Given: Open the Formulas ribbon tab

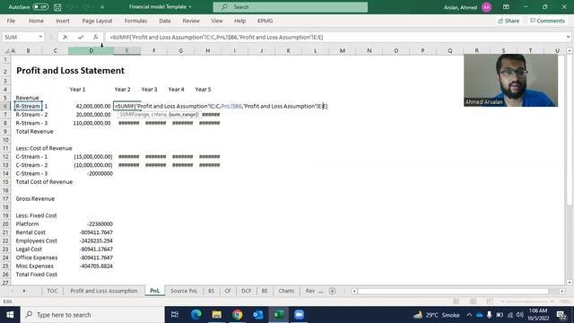Looking at the screenshot, I should (135, 21).
